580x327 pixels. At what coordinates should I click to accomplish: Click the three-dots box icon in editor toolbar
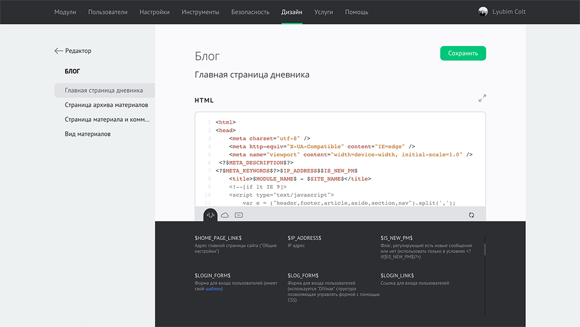(239, 215)
